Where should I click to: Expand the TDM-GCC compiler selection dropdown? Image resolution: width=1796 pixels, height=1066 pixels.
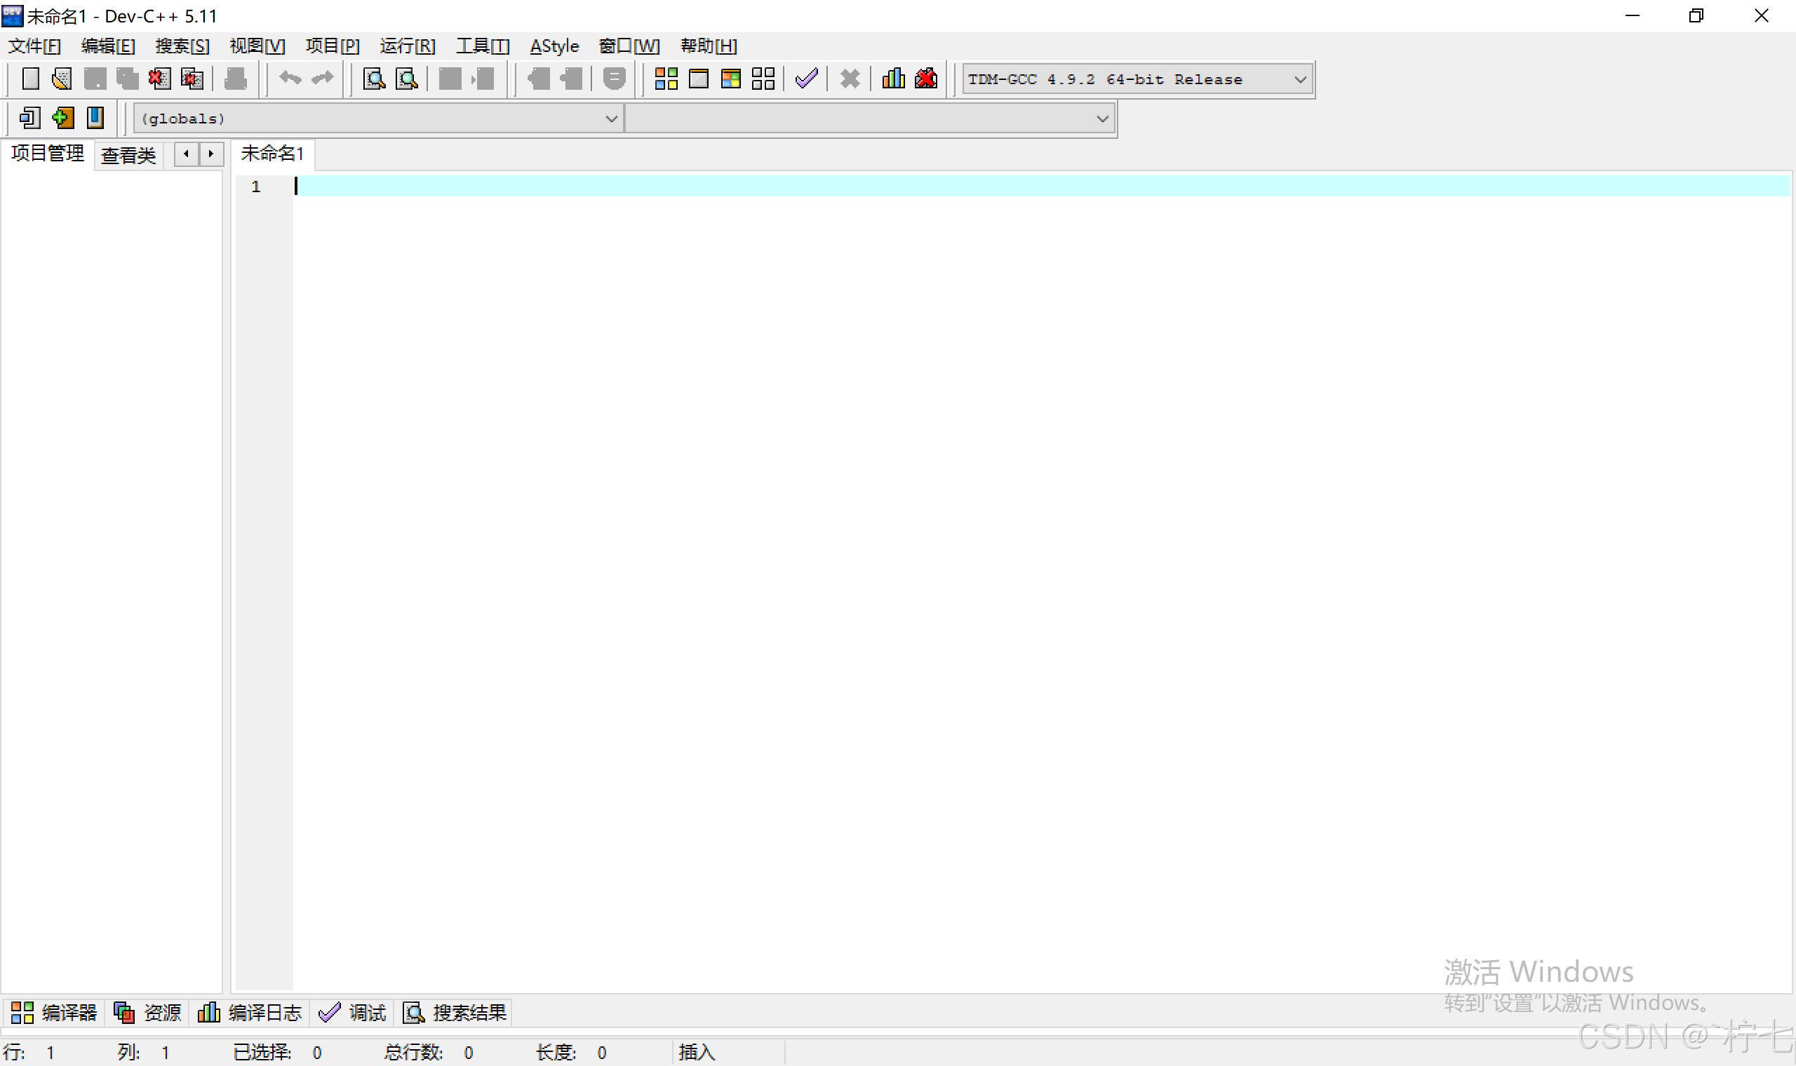[1299, 80]
